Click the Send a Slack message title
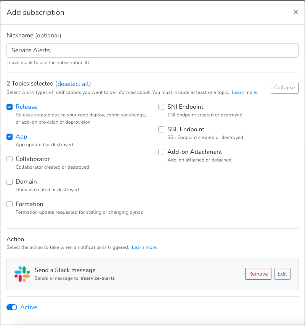This screenshot has height=326, width=305. click(x=65, y=270)
